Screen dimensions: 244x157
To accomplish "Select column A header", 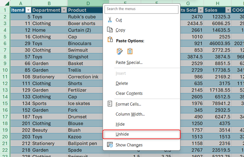I will pos(21,3).
